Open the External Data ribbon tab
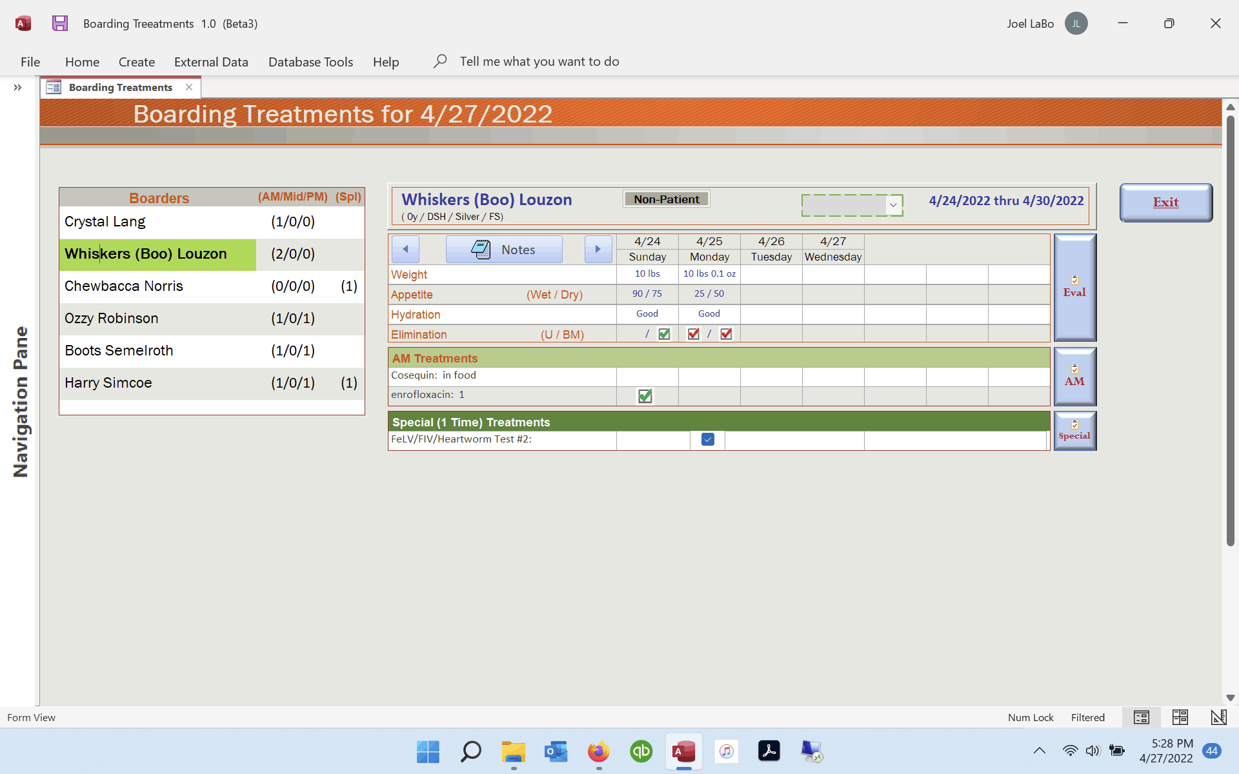 point(211,62)
